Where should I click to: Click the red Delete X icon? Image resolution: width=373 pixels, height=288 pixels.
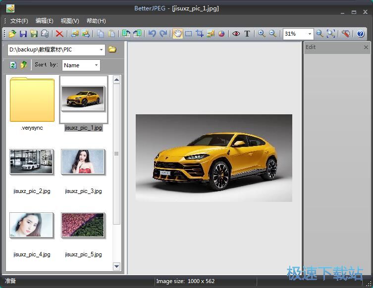click(59, 34)
